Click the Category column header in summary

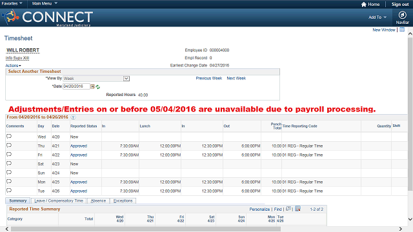(x=15, y=219)
